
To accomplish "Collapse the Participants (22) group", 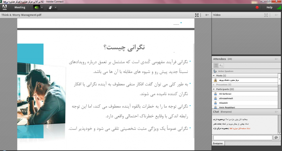I will click(214, 89).
